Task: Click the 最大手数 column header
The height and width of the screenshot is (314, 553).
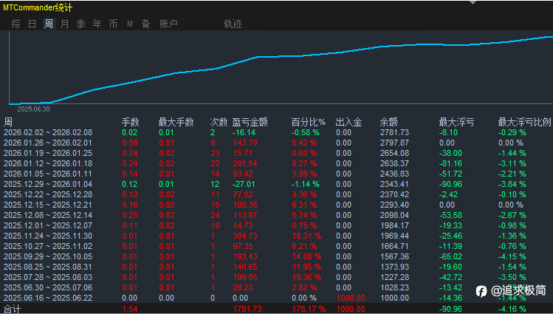Action: (x=176, y=122)
